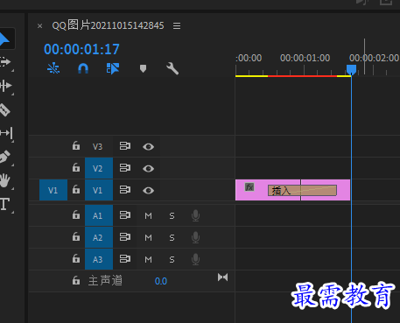Image resolution: width=400 pixels, height=323 pixels.
Task: Toggle lock on track V2
Action: pyautogui.click(x=76, y=167)
